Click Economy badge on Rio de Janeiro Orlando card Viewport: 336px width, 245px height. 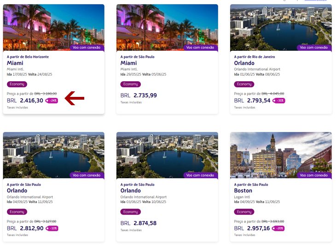click(244, 84)
